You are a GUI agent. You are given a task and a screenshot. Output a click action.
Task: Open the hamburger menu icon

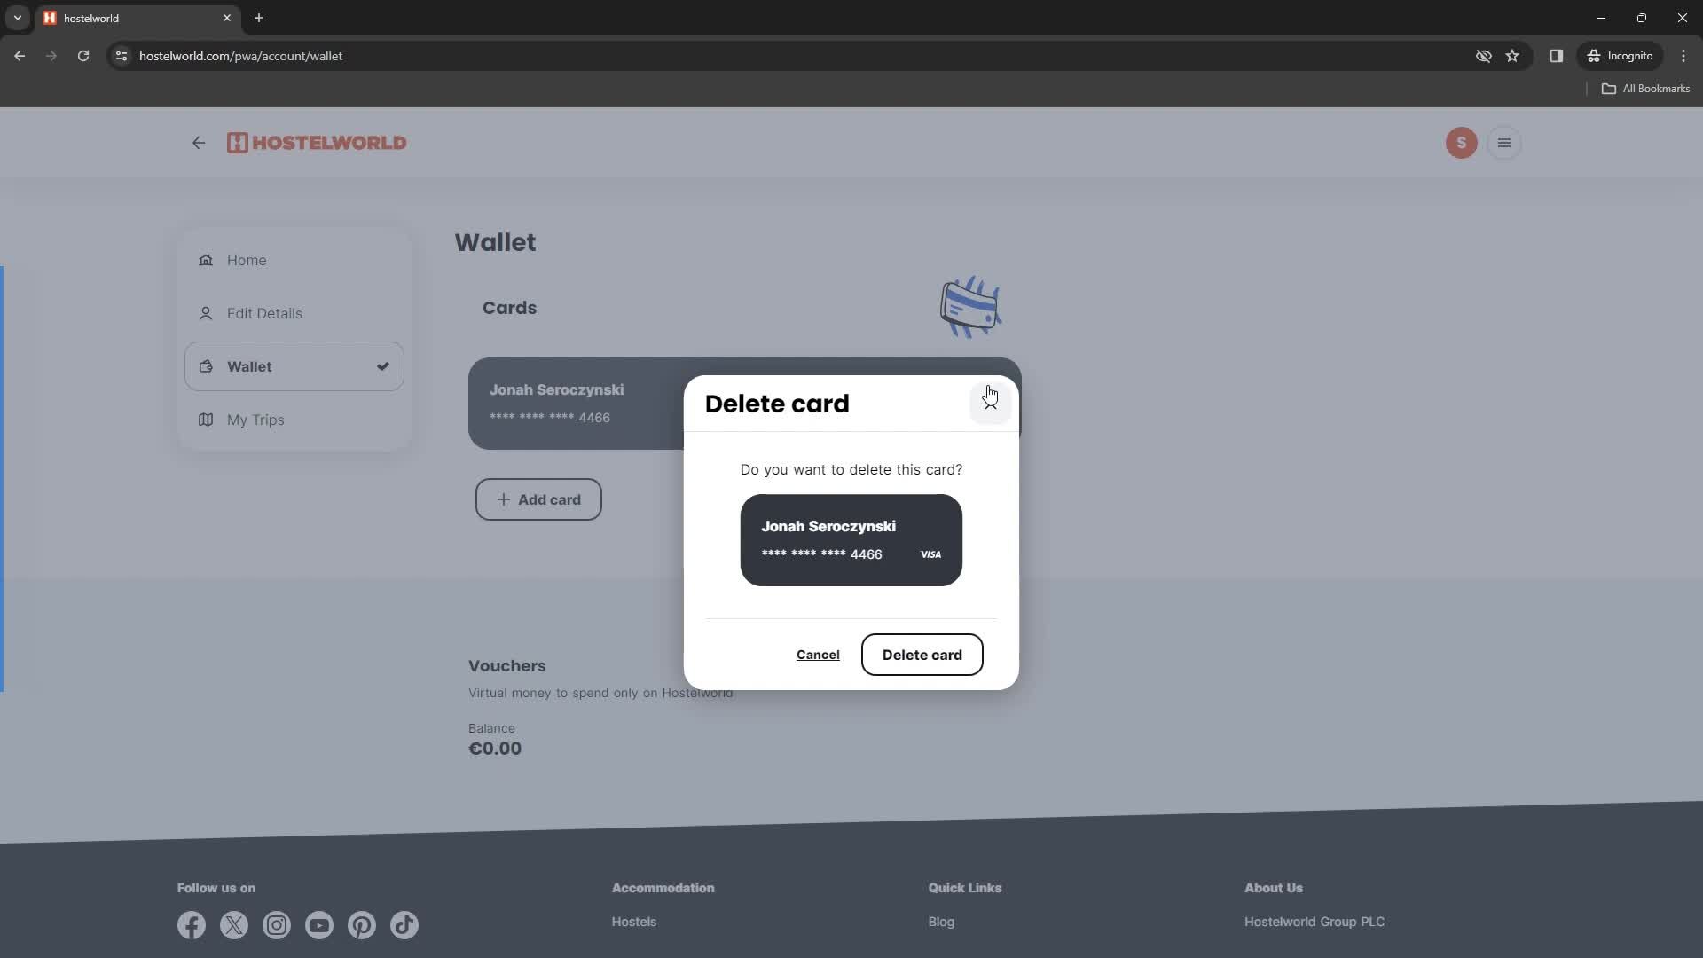click(x=1503, y=143)
